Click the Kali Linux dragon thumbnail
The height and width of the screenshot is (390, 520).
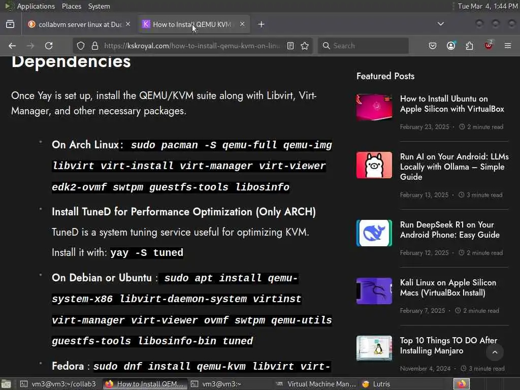(x=374, y=291)
